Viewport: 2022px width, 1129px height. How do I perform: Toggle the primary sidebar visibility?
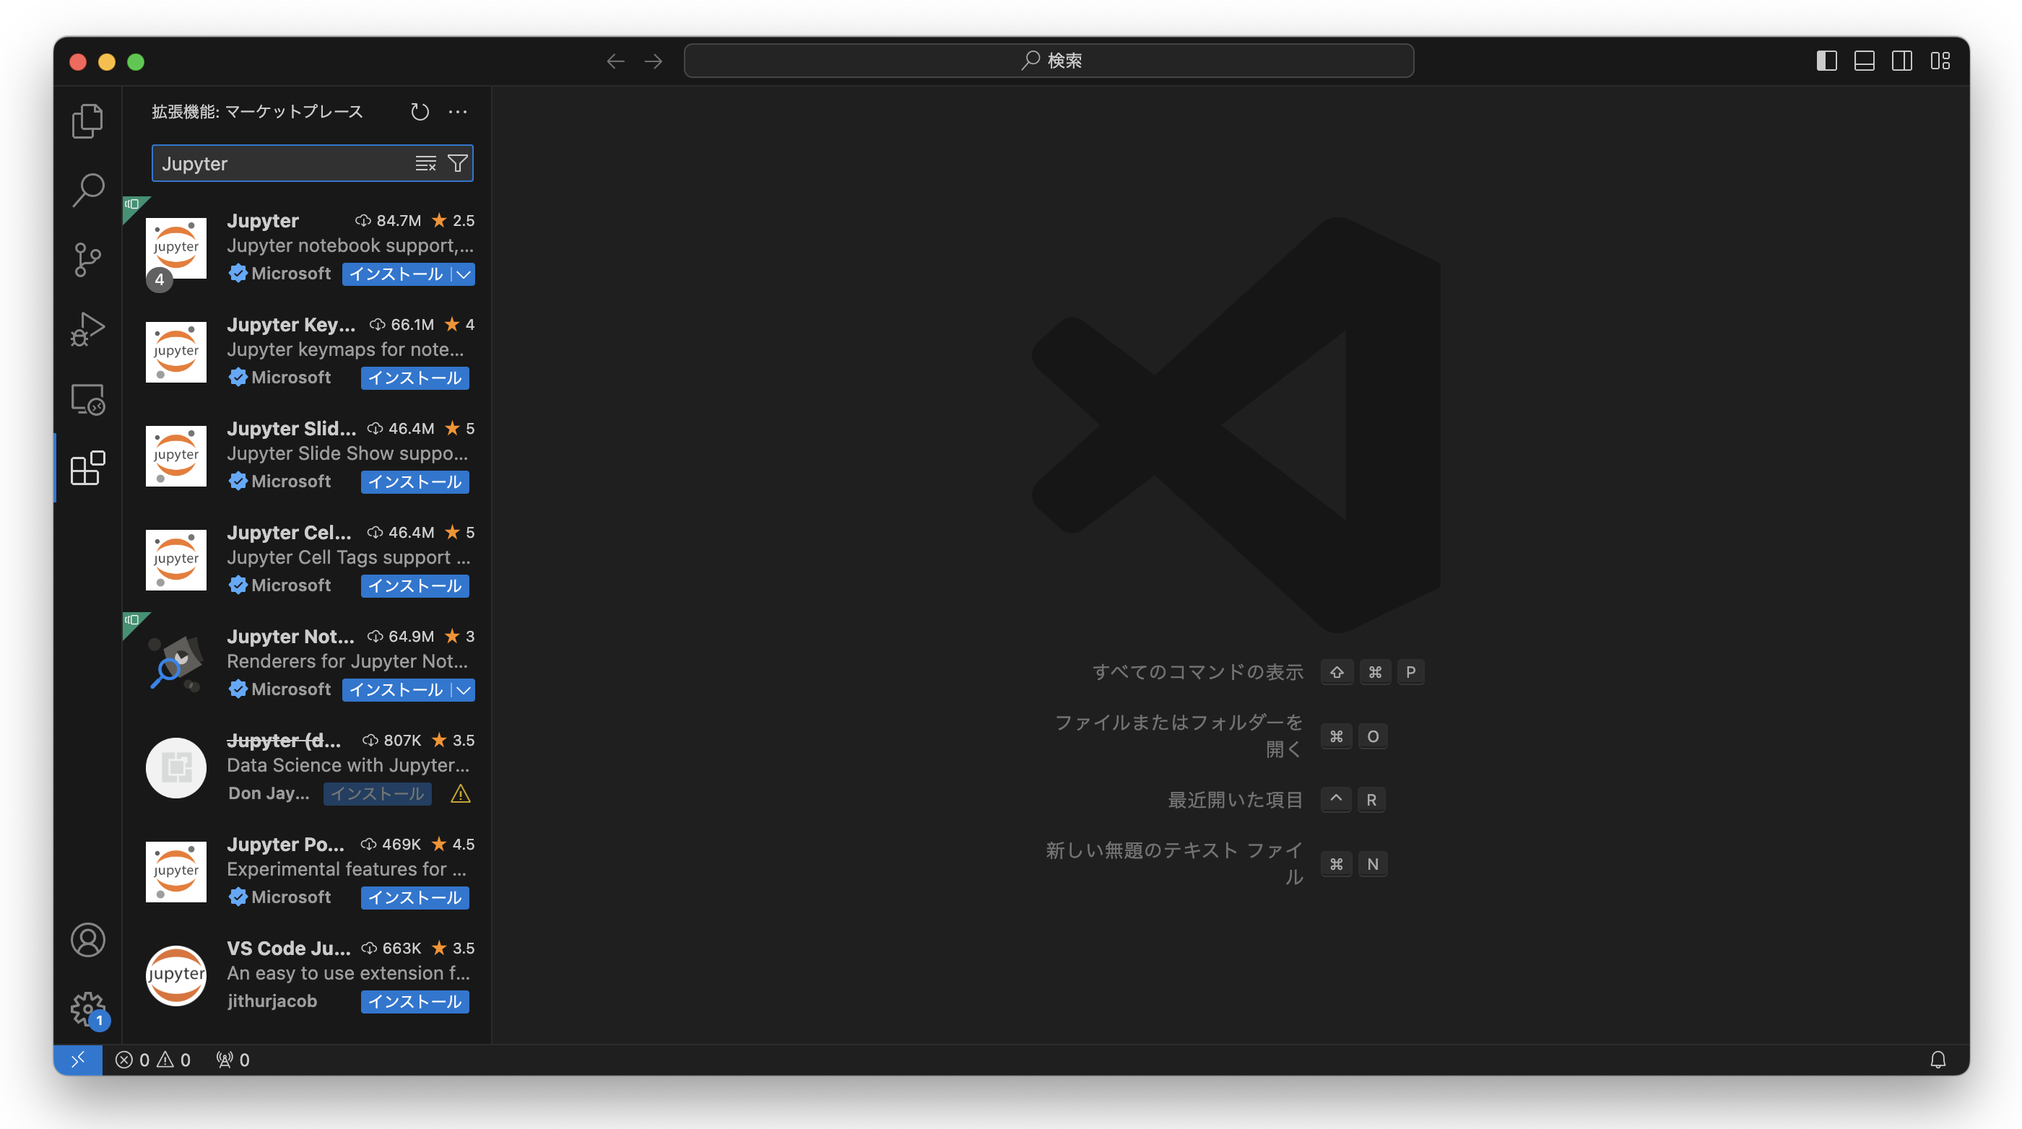[x=1826, y=61]
